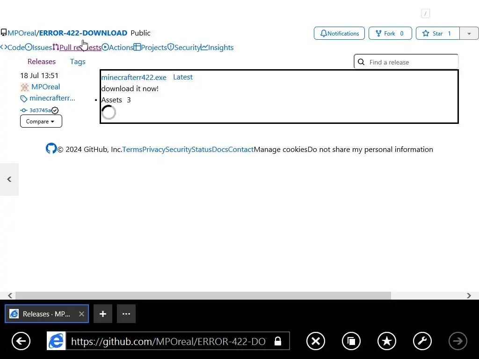This screenshot has height=359, width=479.
Task: Open the tabs view button
Action: [351, 341]
